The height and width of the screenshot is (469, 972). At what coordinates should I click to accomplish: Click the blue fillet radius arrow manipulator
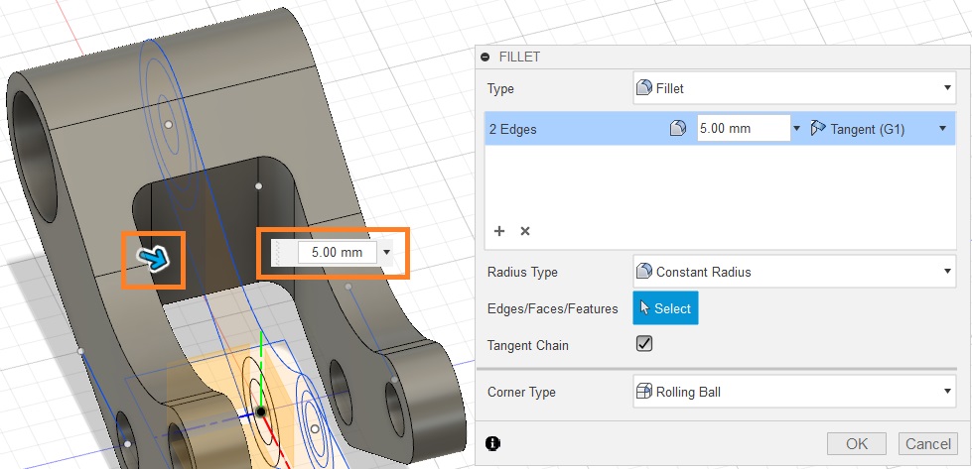click(x=153, y=259)
